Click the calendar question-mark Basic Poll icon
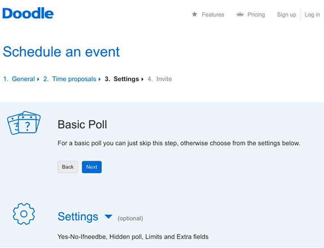 (24, 123)
